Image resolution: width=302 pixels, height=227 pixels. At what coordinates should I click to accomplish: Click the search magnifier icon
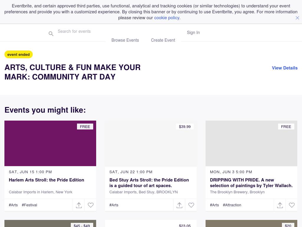pyautogui.click(x=51, y=34)
